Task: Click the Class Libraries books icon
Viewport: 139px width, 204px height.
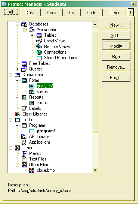Action: pyautogui.click(x=17, y=114)
